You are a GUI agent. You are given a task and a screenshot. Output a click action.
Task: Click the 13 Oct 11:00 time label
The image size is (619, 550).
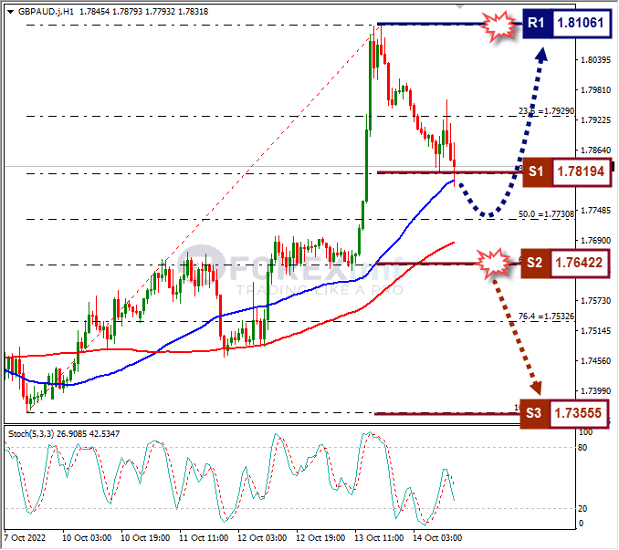(x=379, y=538)
